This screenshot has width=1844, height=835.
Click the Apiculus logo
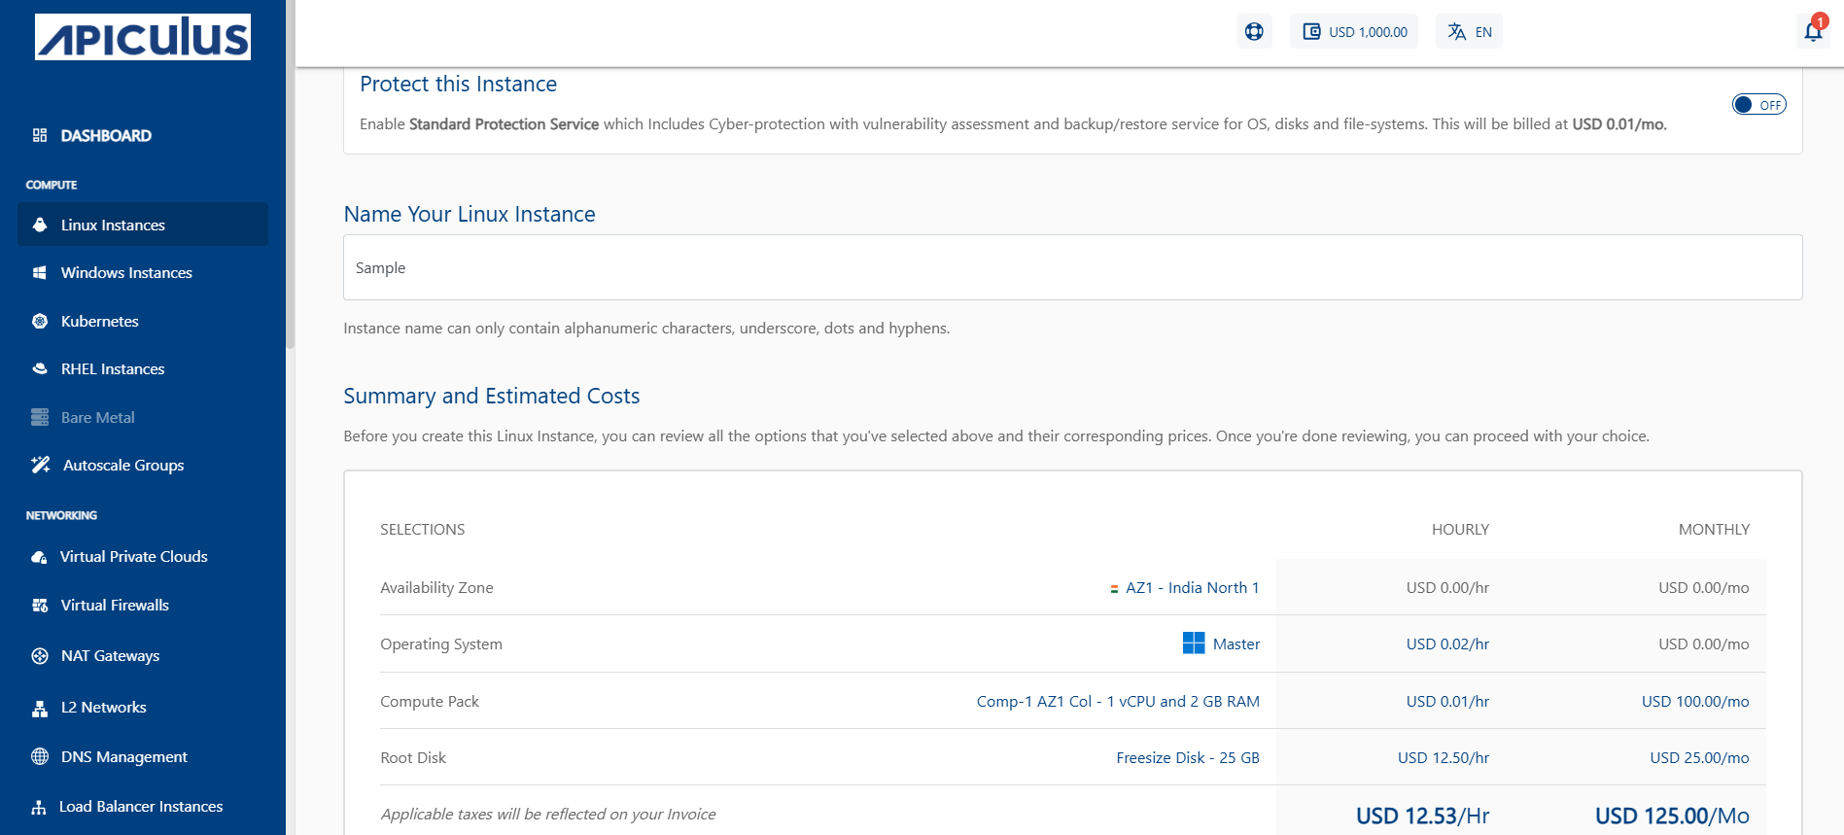143,37
